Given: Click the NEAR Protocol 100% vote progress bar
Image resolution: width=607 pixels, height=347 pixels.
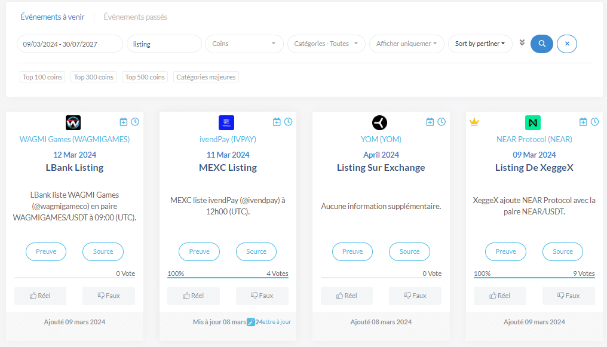Looking at the screenshot, I should [x=534, y=277].
